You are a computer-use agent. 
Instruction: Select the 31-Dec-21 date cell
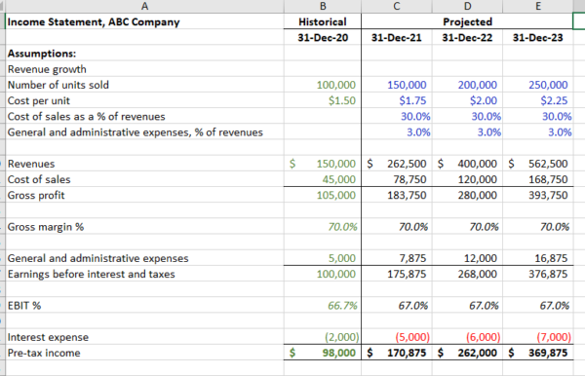coord(397,37)
